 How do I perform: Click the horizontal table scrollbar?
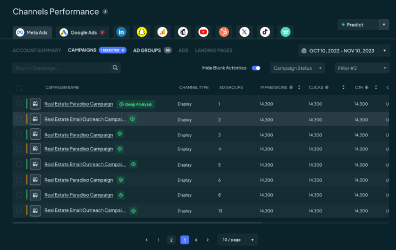pyautogui.click(x=137, y=222)
